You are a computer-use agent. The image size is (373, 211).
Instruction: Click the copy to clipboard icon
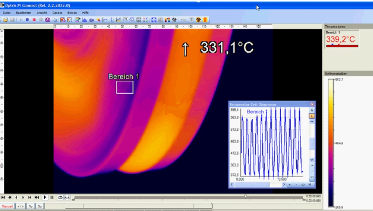(54, 20)
